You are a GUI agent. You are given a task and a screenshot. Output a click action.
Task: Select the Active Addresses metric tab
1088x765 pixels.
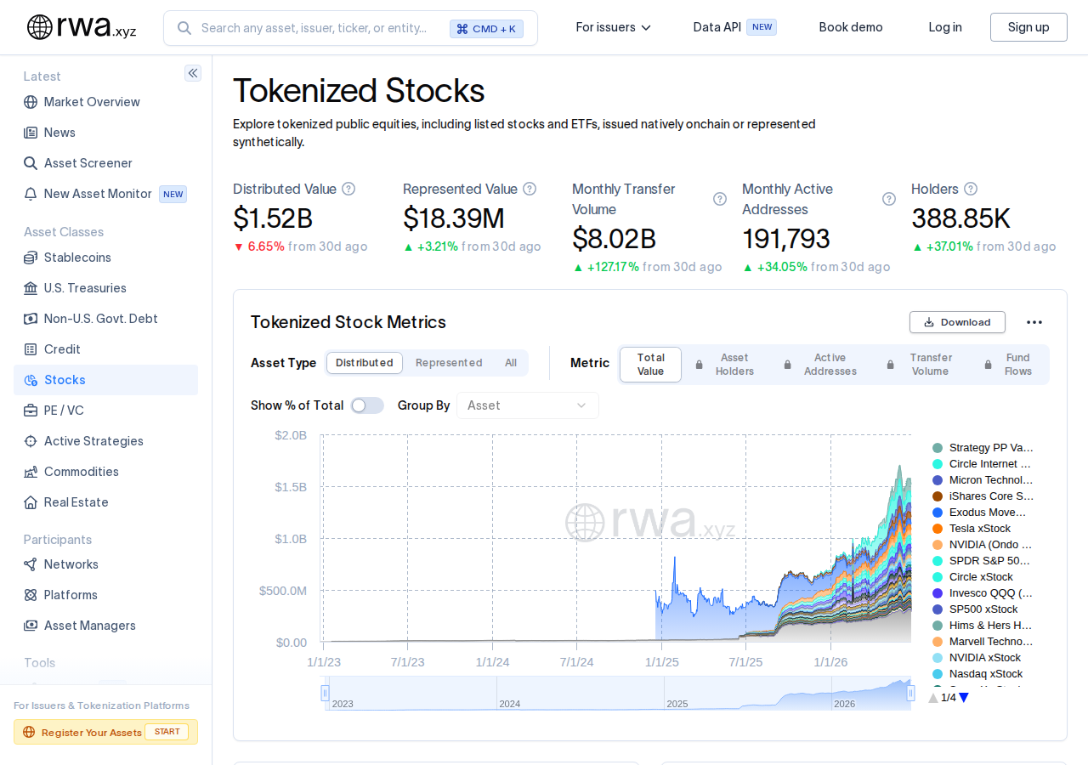tap(822, 365)
